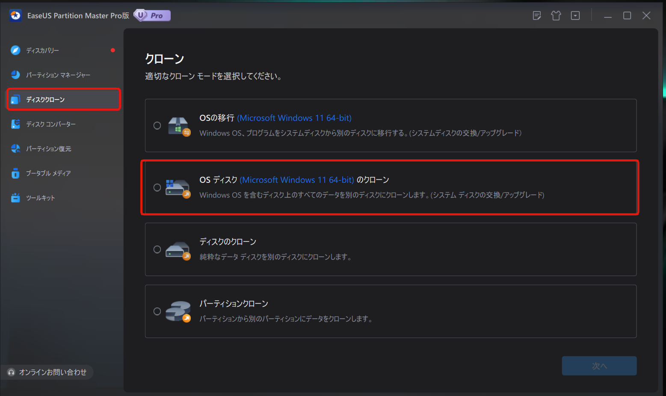Click the Pro edition badge
666x396 pixels.
click(x=152, y=16)
